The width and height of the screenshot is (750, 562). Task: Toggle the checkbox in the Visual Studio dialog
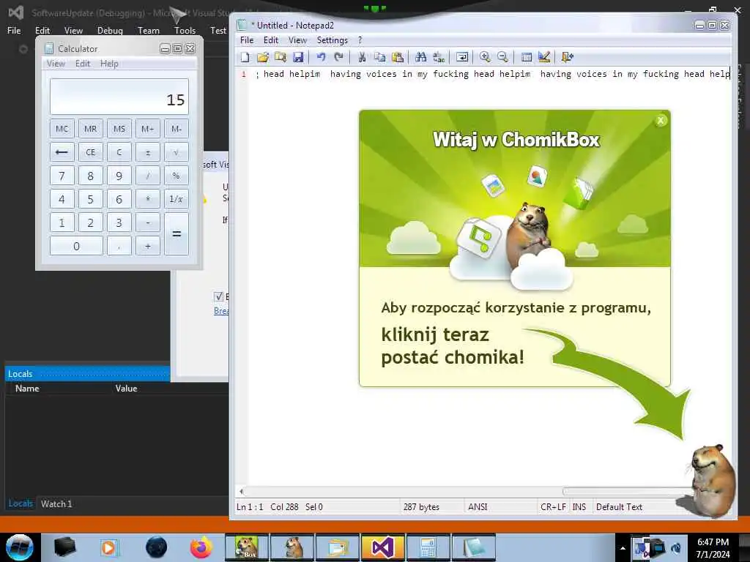218,297
